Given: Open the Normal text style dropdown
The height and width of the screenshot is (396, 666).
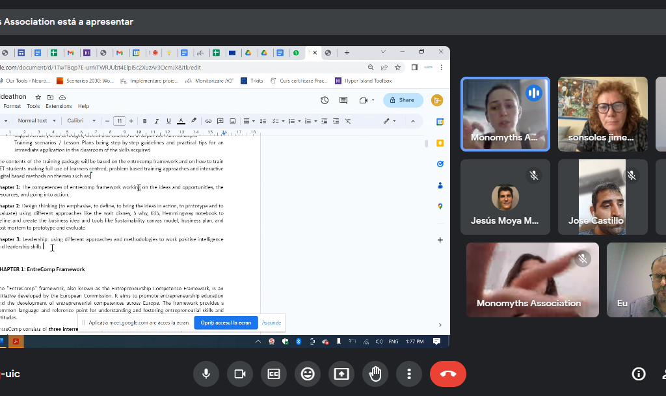Looking at the screenshot, I should pyautogui.click(x=36, y=121).
